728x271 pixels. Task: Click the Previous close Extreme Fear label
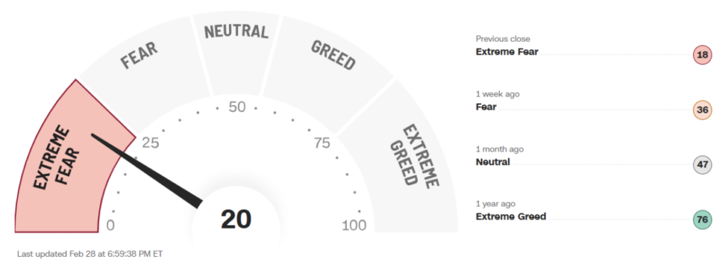click(507, 51)
